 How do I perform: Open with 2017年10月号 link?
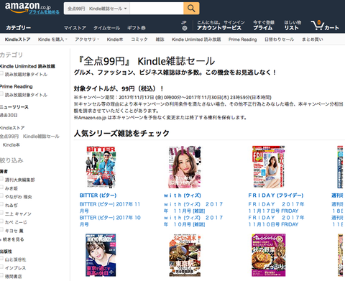coord(193,221)
